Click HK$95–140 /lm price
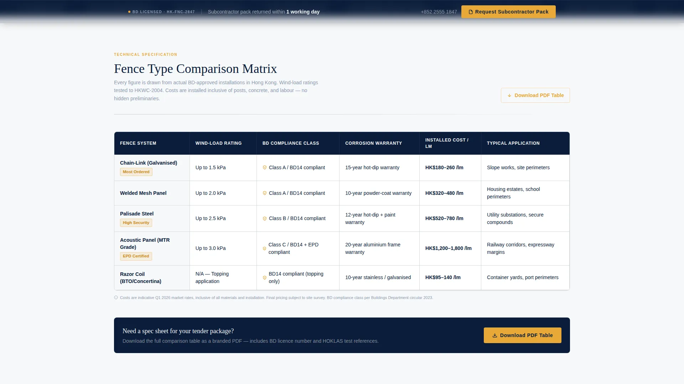 coord(443,277)
